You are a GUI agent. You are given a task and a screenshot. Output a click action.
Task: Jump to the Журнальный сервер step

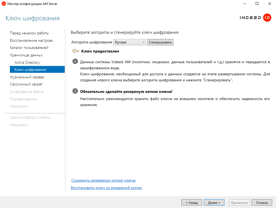click(x=27, y=77)
